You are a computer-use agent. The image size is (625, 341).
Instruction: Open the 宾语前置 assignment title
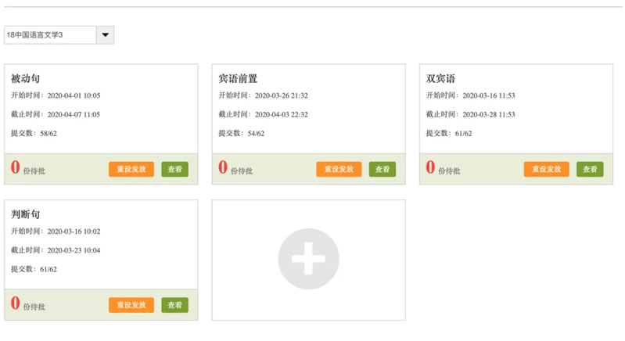pyautogui.click(x=238, y=78)
